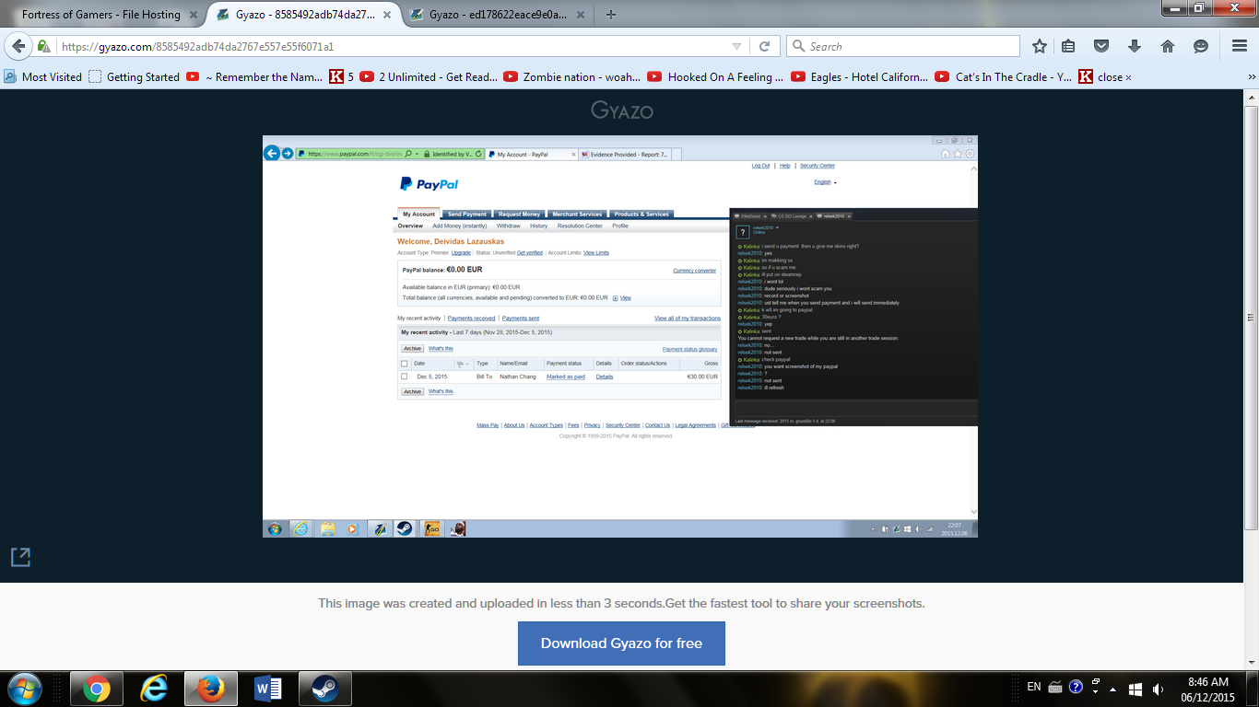Bookmark this page with the star icon
The image size is (1259, 707).
1040,46
